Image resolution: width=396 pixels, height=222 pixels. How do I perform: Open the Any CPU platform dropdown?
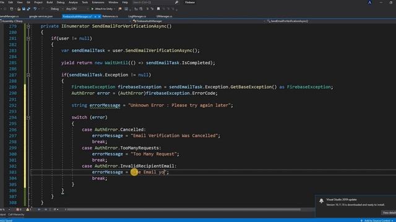pyautogui.click(x=77, y=9)
